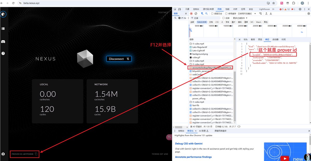This screenshot has height=161, width=311.
Task: Select the 全部 filter chip
Action: click(192, 22)
